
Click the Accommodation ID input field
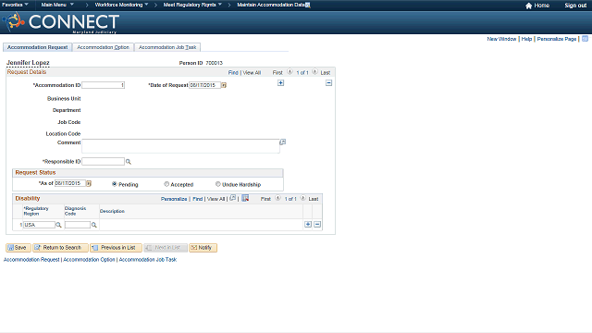[103, 85]
